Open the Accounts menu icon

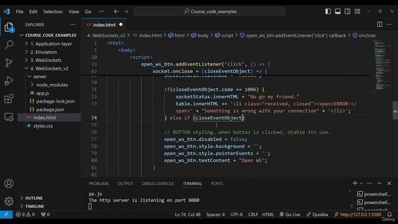9,184
